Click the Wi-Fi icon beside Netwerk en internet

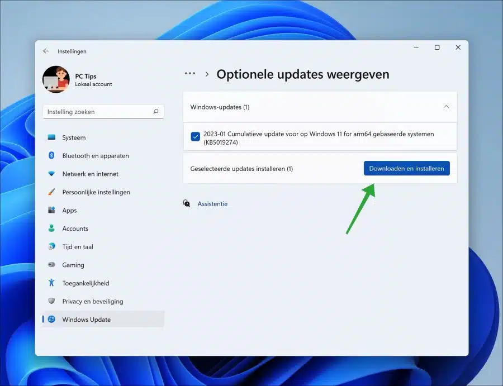[x=51, y=174]
